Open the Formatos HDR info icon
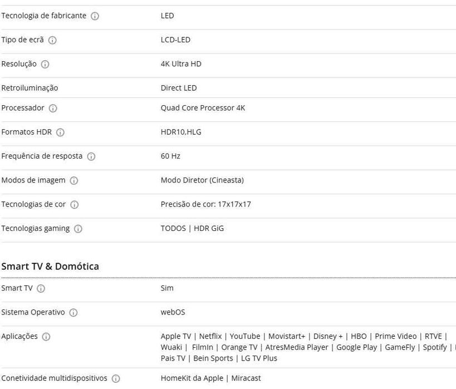 click(60, 132)
